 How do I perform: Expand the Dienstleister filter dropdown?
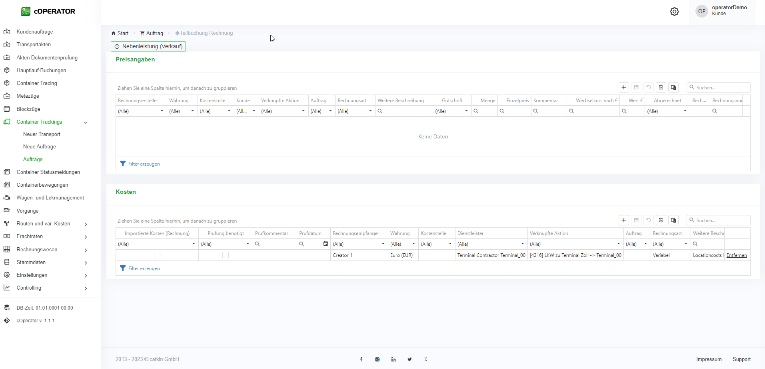(522, 244)
